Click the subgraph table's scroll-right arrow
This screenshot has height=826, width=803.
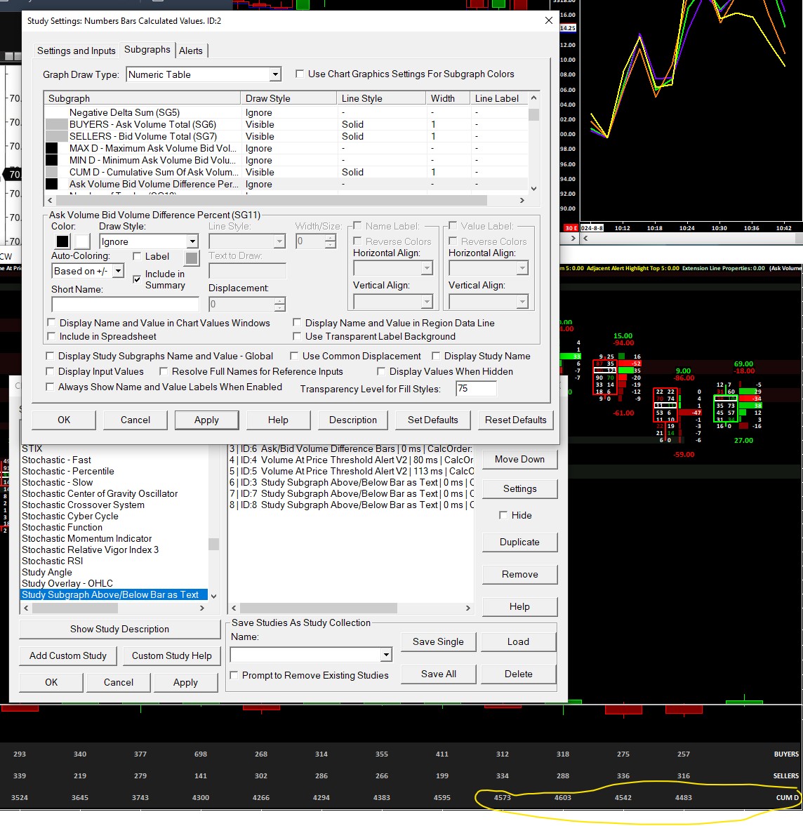tap(522, 201)
